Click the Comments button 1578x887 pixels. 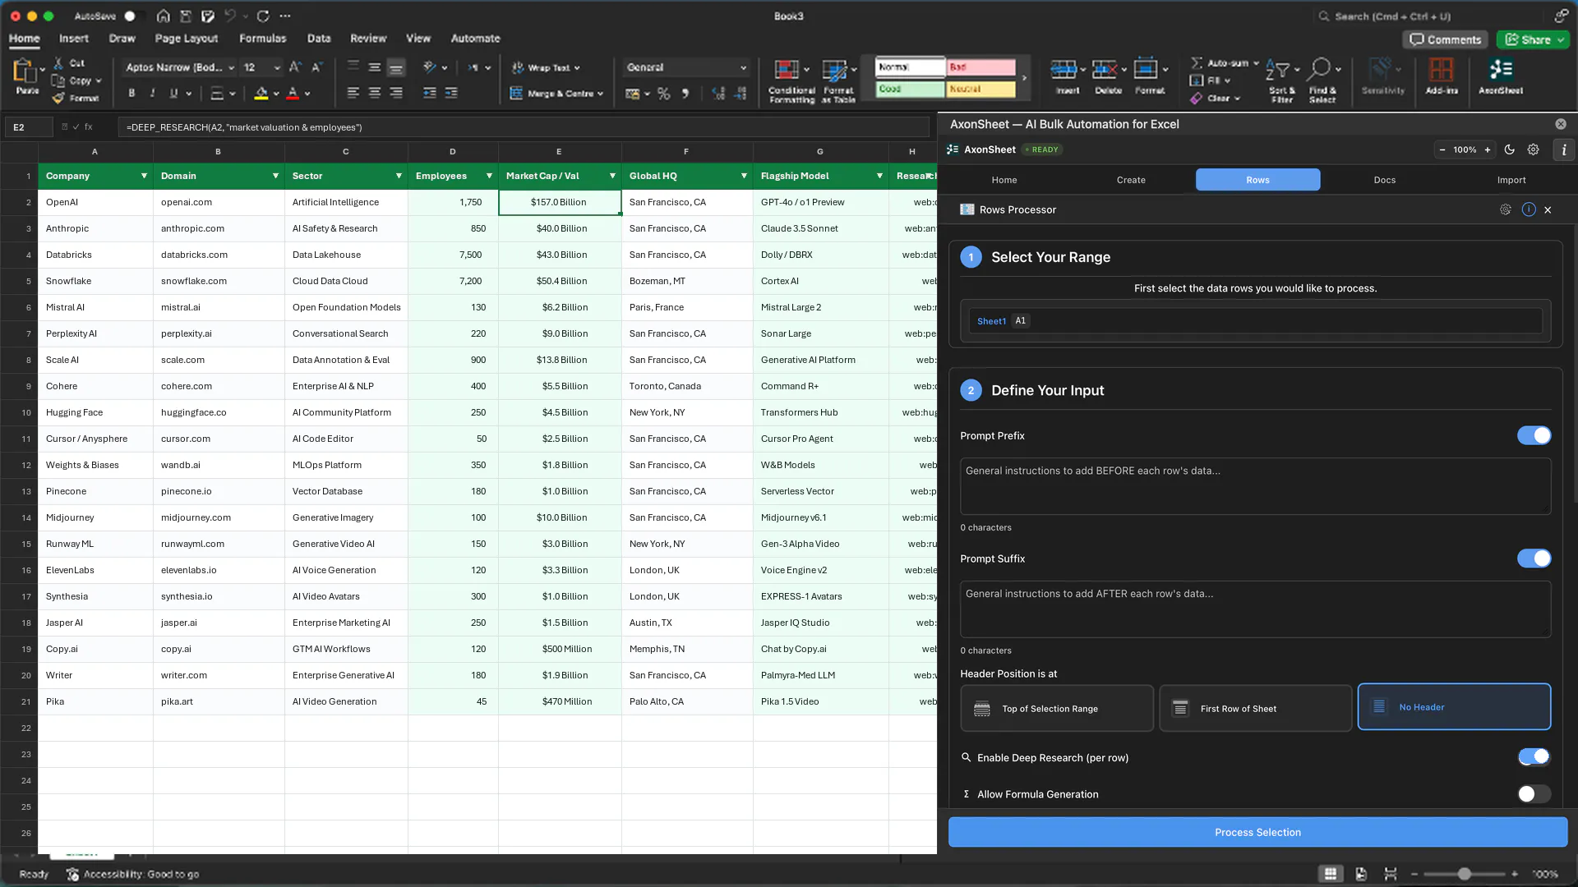[1445, 39]
